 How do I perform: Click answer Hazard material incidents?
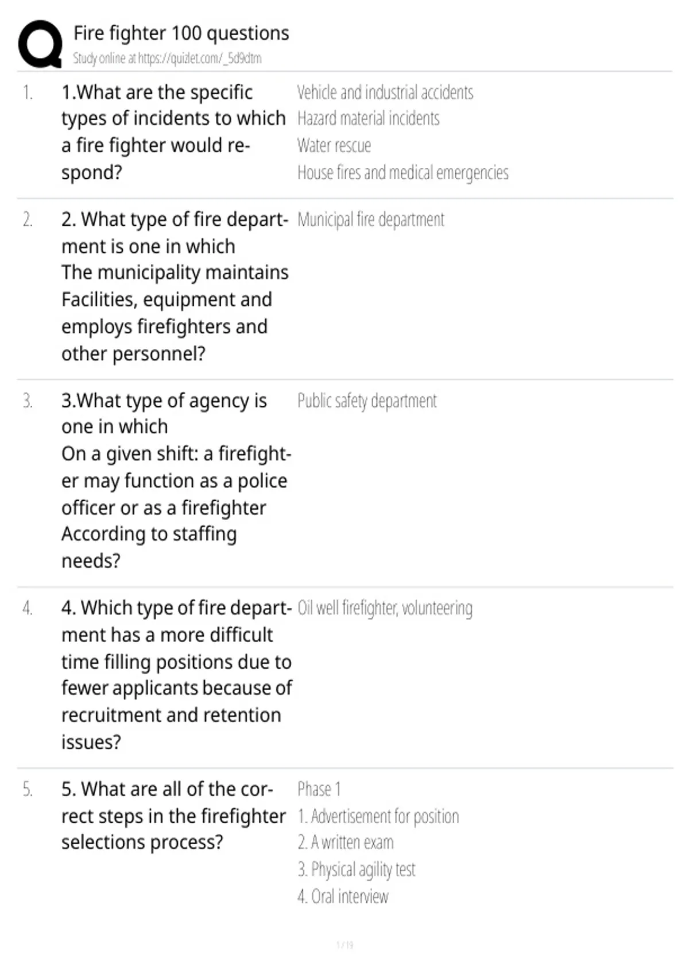(x=368, y=118)
